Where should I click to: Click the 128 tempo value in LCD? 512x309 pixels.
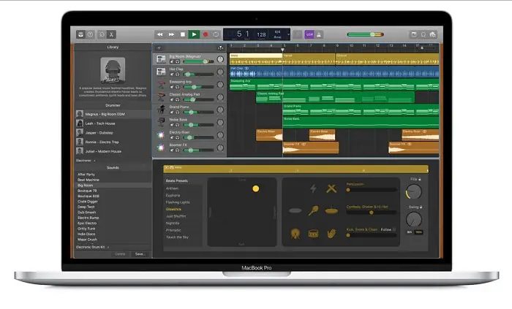261,34
